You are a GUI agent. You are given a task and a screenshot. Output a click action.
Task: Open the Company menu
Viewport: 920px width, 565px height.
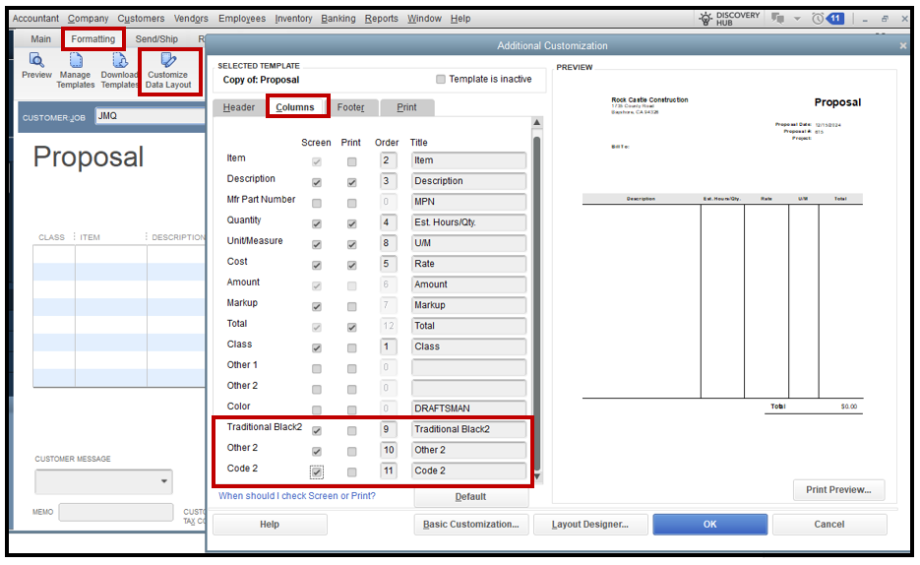click(x=88, y=19)
